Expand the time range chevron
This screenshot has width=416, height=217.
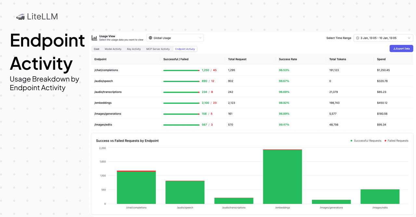point(409,38)
